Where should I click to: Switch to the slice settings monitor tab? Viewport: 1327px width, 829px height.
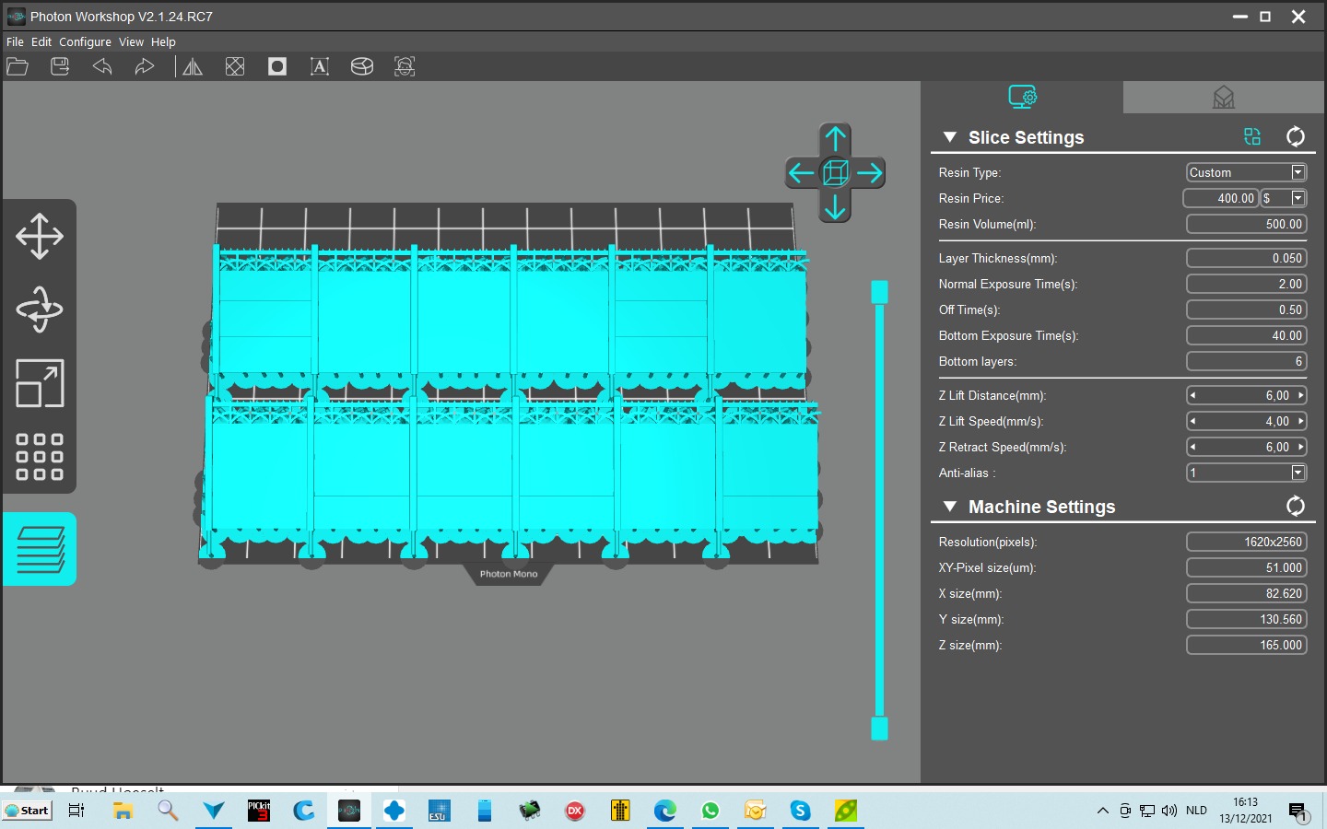pyautogui.click(x=1022, y=97)
